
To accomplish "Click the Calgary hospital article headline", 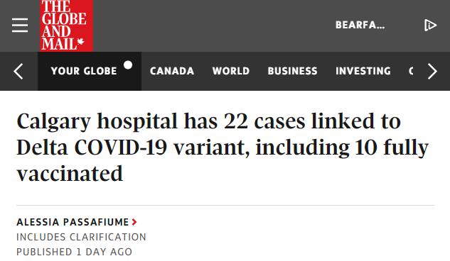I will (223, 148).
